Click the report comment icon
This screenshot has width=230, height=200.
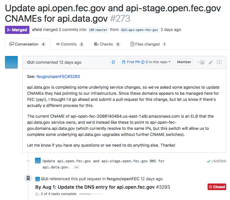[219, 62]
